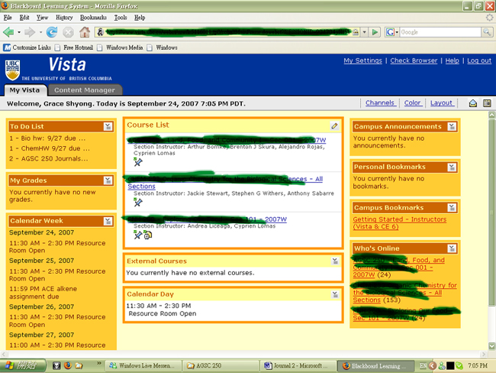The width and height of the screenshot is (496, 373).
Task: Click the pin icon under third course
Action: point(137,235)
